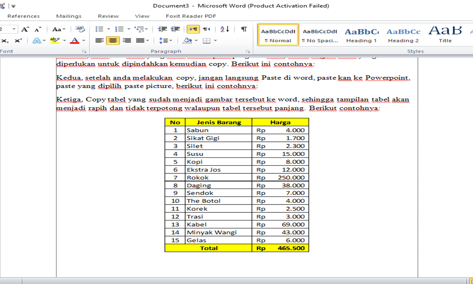Click the Borders icon

[207, 40]
